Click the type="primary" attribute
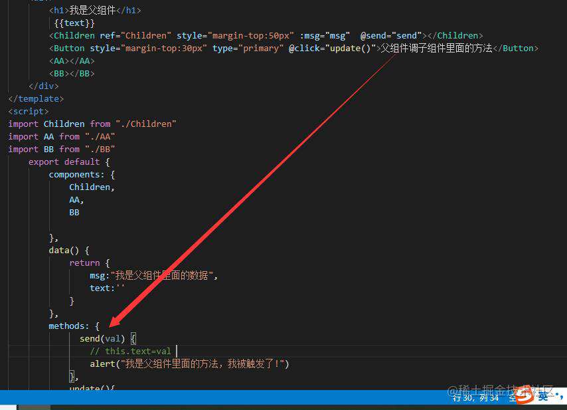567x410 pixels. 248,49
